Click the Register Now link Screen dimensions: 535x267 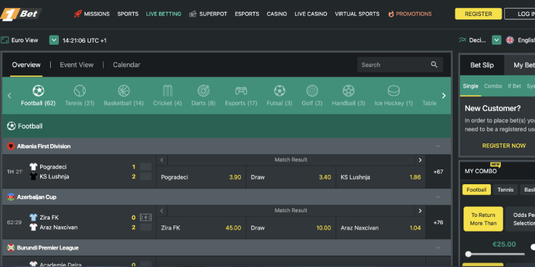[504, 146]
